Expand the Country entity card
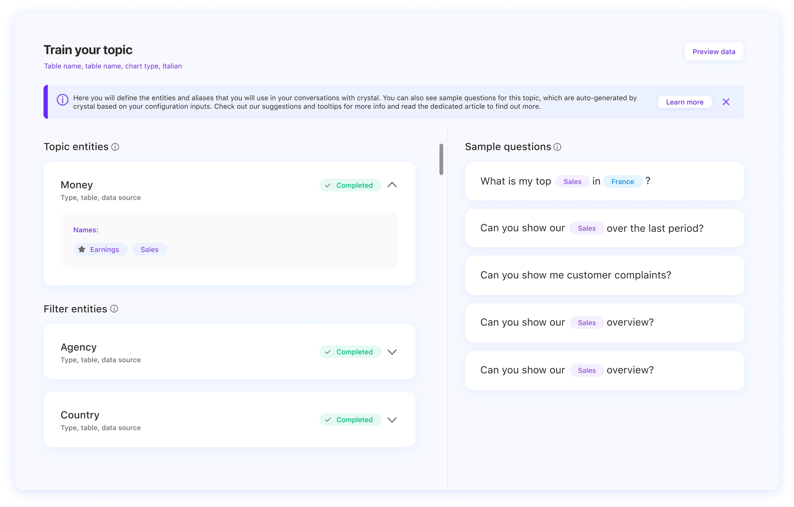Screen dimensions: 794x507 tap(392, 420)
